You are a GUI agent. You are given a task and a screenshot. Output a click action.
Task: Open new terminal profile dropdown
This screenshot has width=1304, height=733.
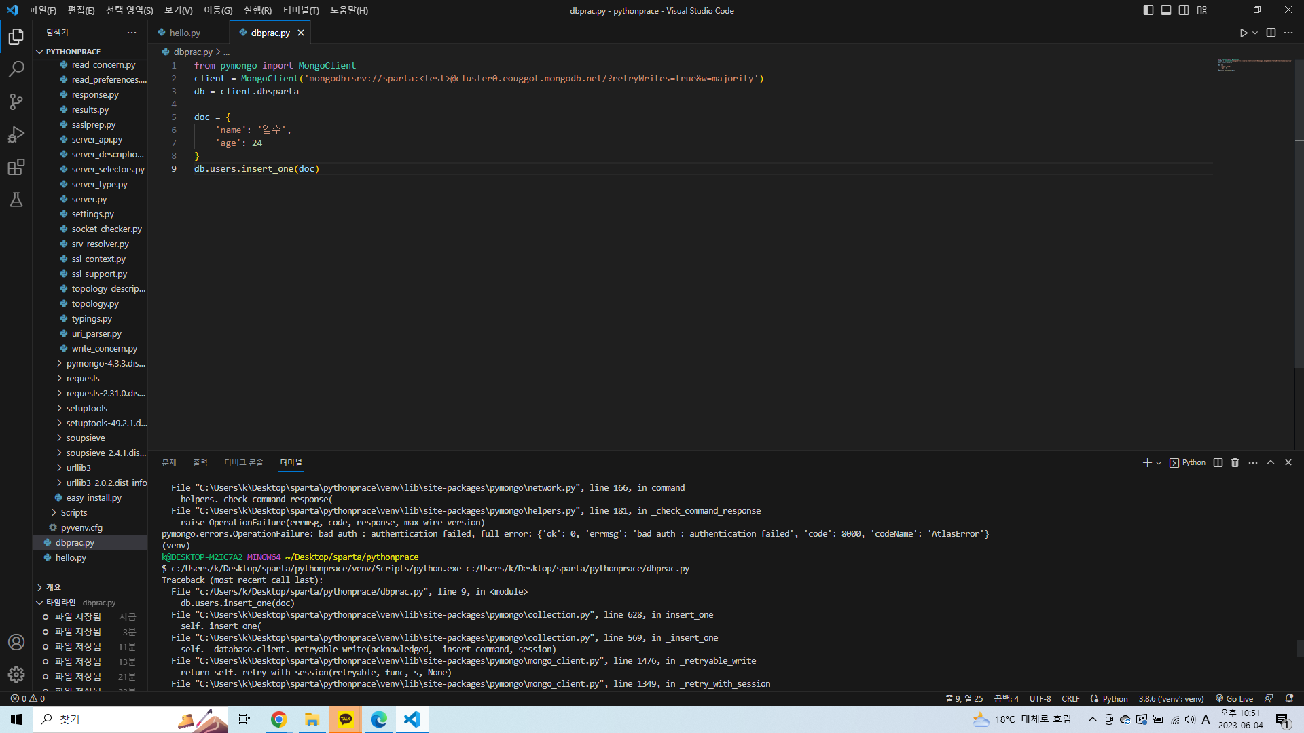coord(1159,463)
